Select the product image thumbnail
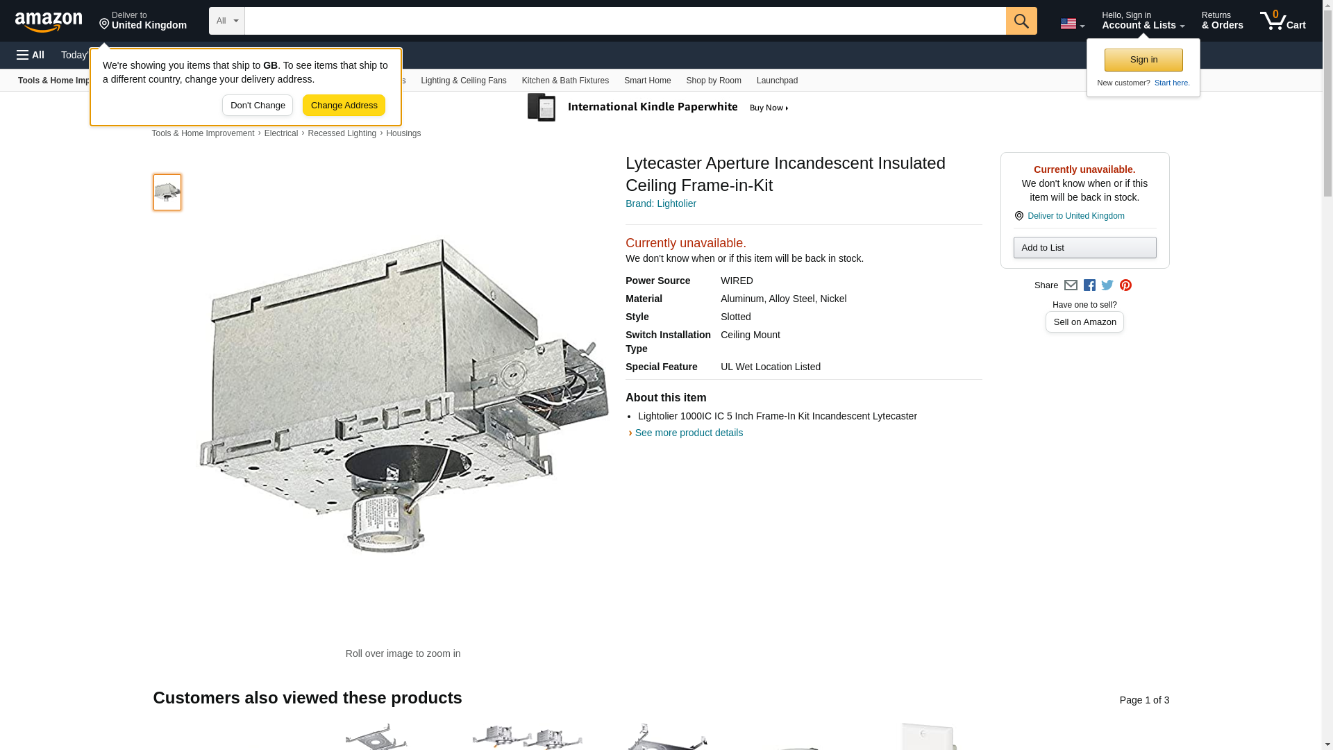This screenshot has height=750, width=1333. point(167,192)
